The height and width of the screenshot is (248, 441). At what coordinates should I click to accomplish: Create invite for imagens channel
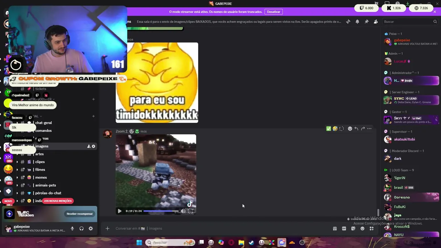pyautogui.click(x=89, y=146)
